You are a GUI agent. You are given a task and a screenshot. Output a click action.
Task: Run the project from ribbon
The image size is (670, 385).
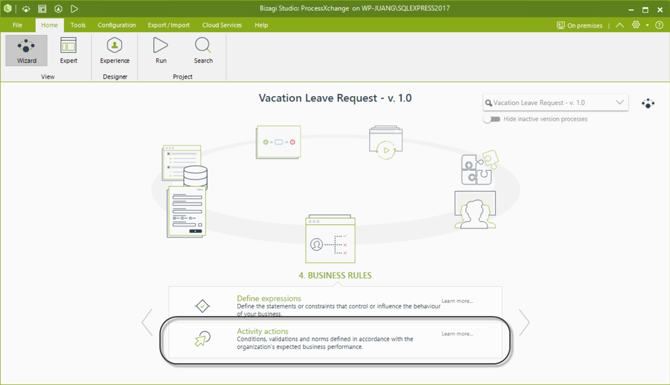coord(161,50)
